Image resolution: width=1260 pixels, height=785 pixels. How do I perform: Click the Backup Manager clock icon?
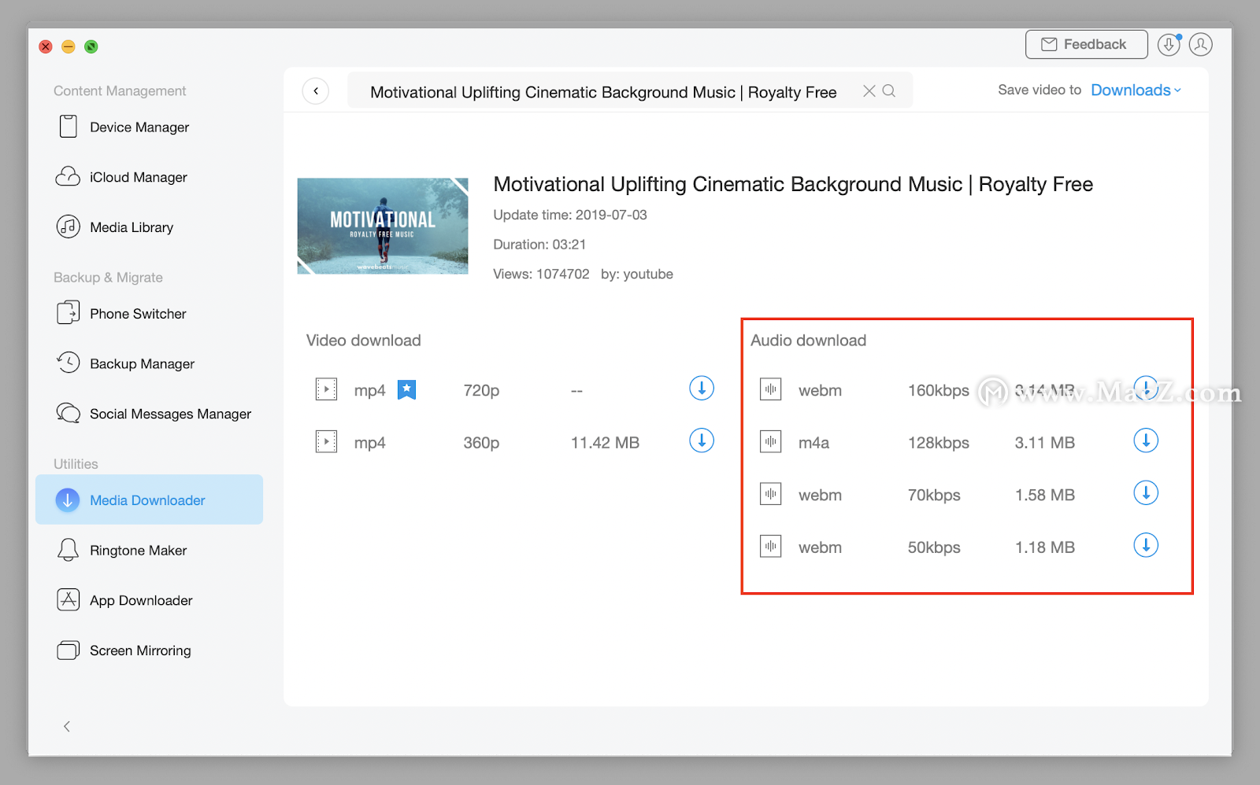[x=69, y=363]
